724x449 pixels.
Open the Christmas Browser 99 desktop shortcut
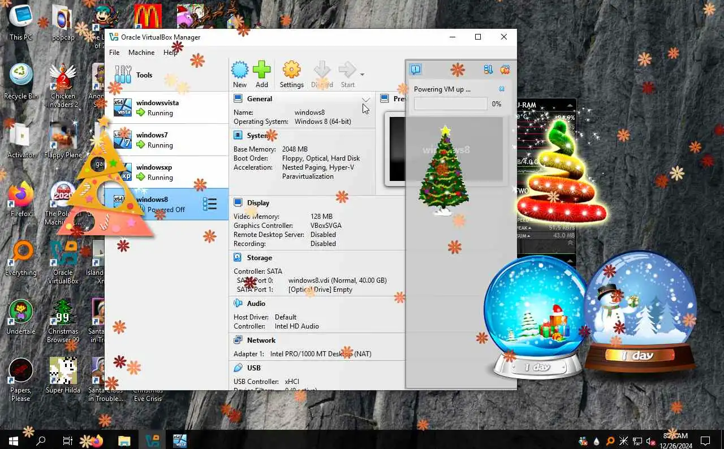(x=63, y=321)
